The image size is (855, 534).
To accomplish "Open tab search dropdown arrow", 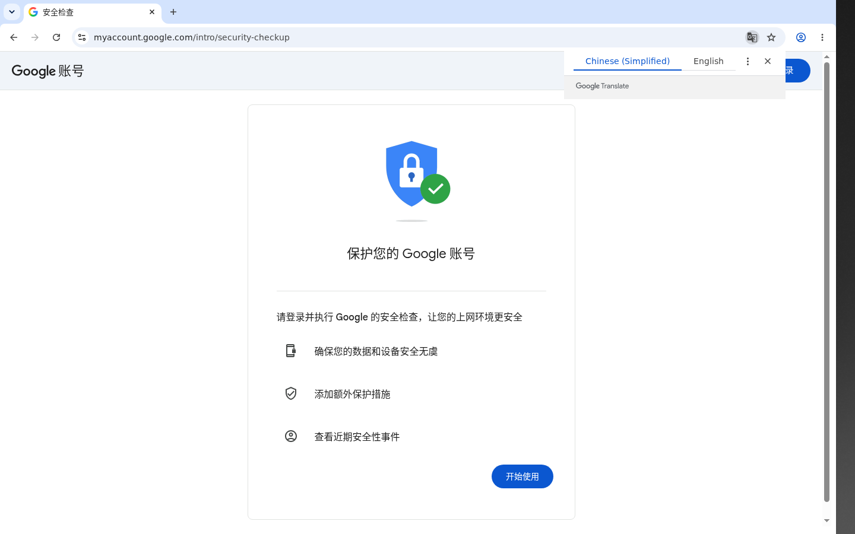I will click(12, 12).
